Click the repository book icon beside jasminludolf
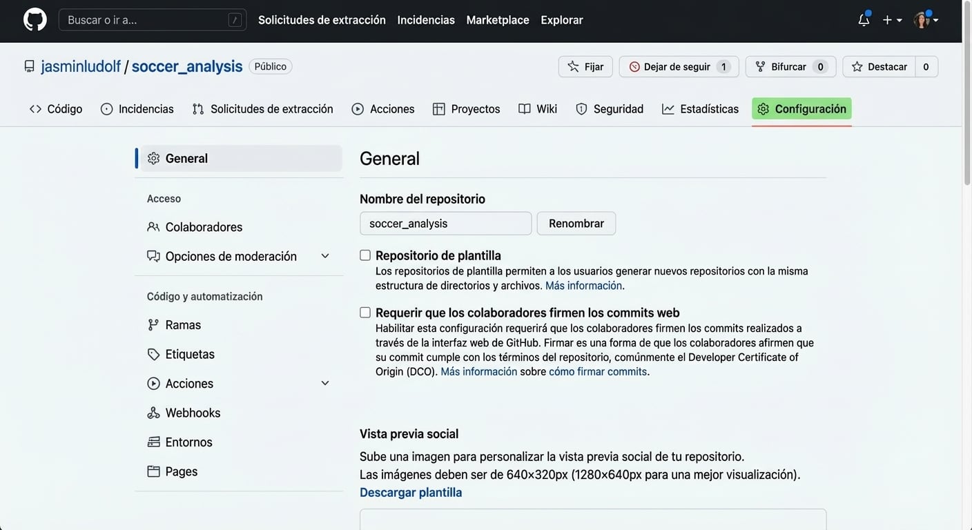 click(29, 66)
